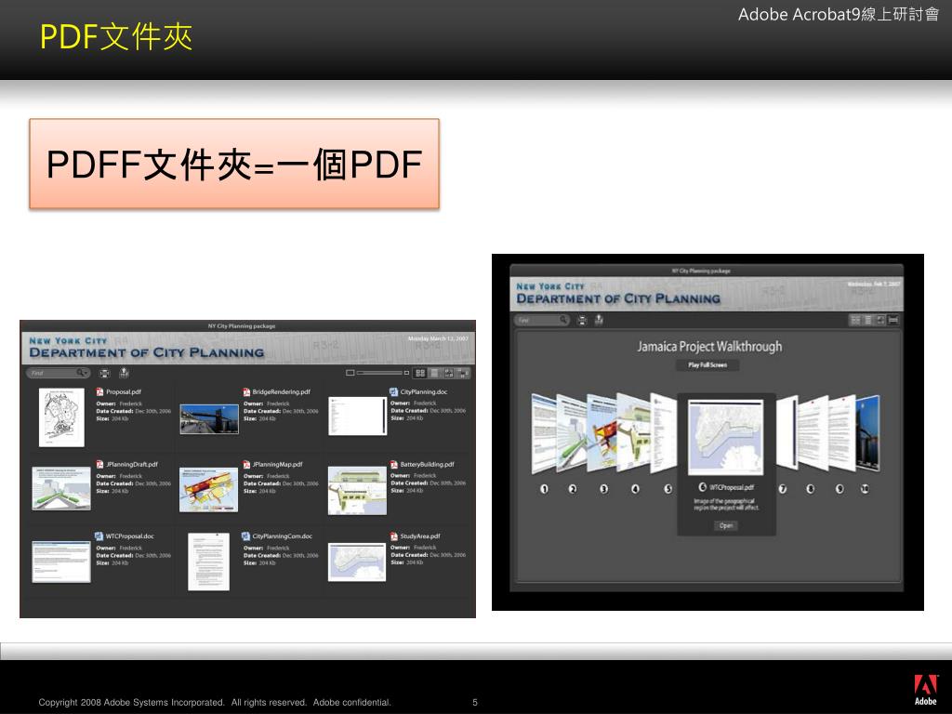Select tile grid view icon in walkthrough portfolio

coord(855,320)
